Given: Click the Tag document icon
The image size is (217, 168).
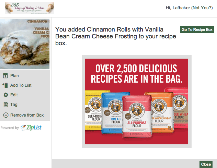Looking at the screenshot, I should pos(6,105).
